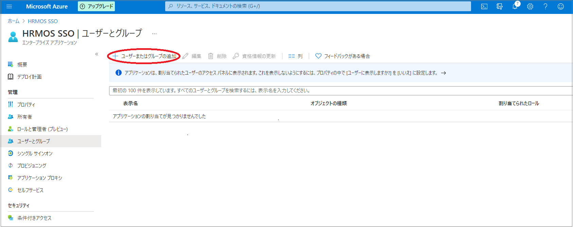Select シングル サインオン in the sidebar

point(35,153)
